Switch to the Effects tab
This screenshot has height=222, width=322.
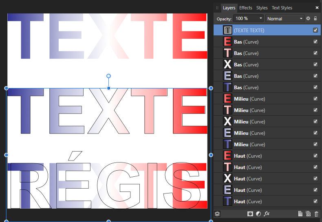246,8
